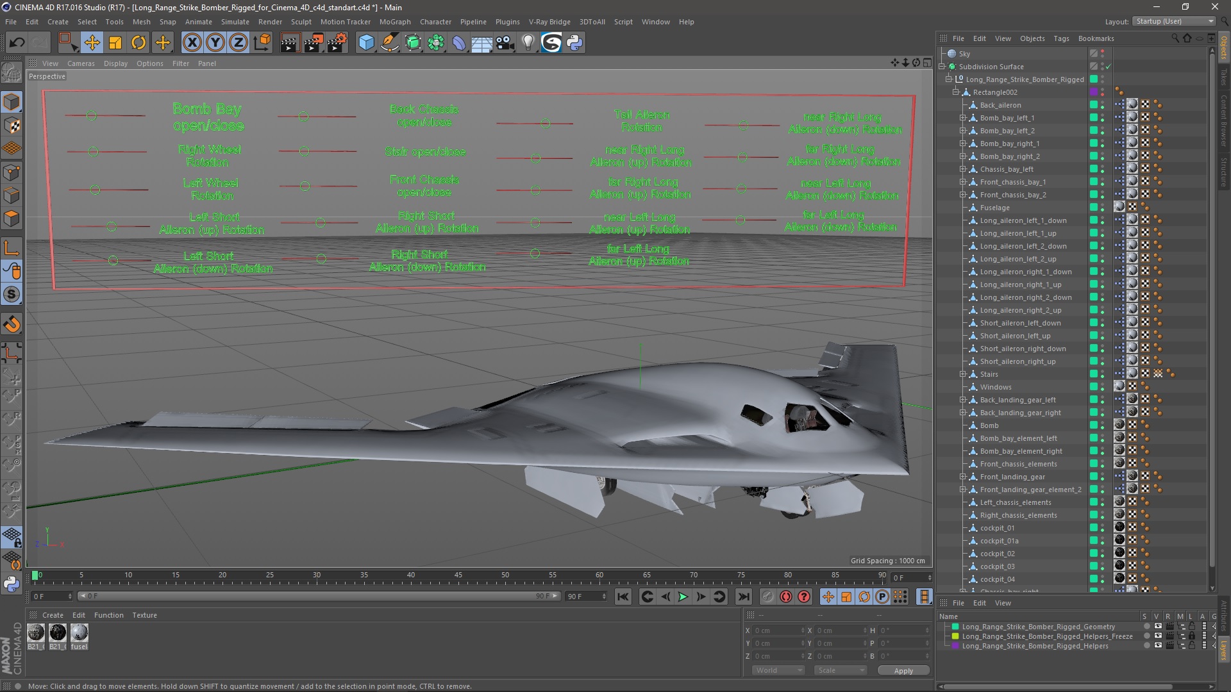
Task: Enable Points mode
Action: (x=12, y=172)
